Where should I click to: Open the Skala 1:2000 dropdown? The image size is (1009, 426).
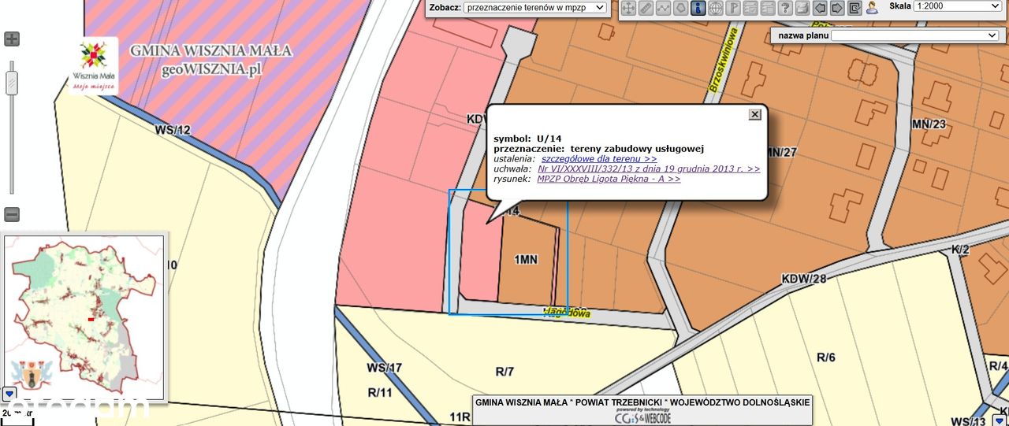(x=957, y=6)
